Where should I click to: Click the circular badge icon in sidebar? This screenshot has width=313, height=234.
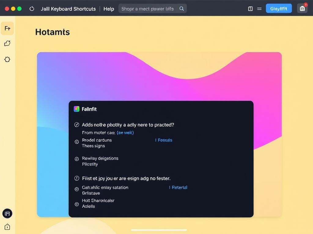(7, 59)
